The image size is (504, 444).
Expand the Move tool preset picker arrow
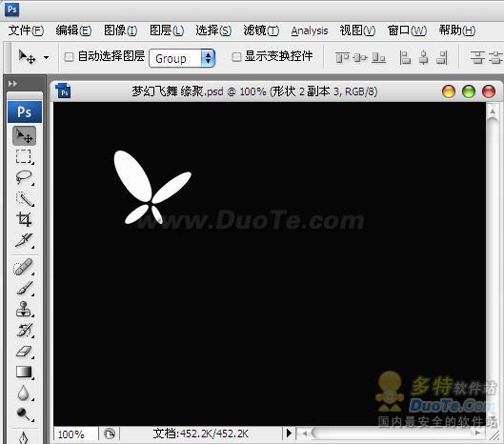pyautogui.click(x=47, y=58)
